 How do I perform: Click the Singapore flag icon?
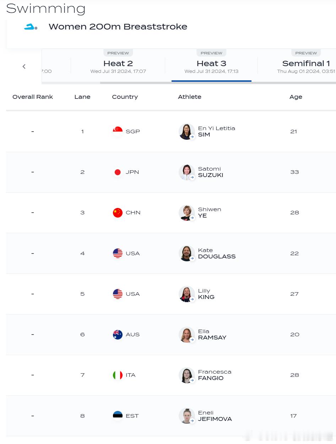click(x=118, y=132)
